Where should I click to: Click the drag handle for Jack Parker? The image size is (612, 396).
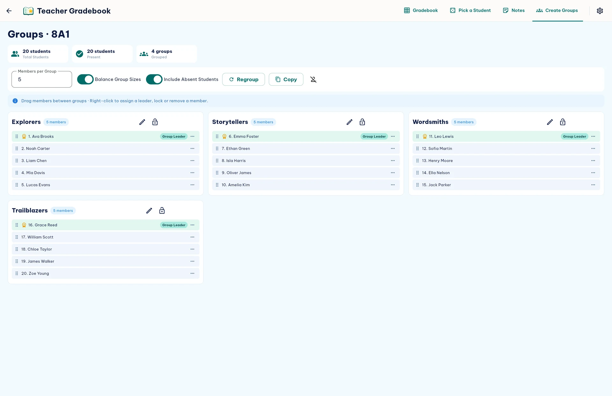pyautogui.click(x=418, y=185)
